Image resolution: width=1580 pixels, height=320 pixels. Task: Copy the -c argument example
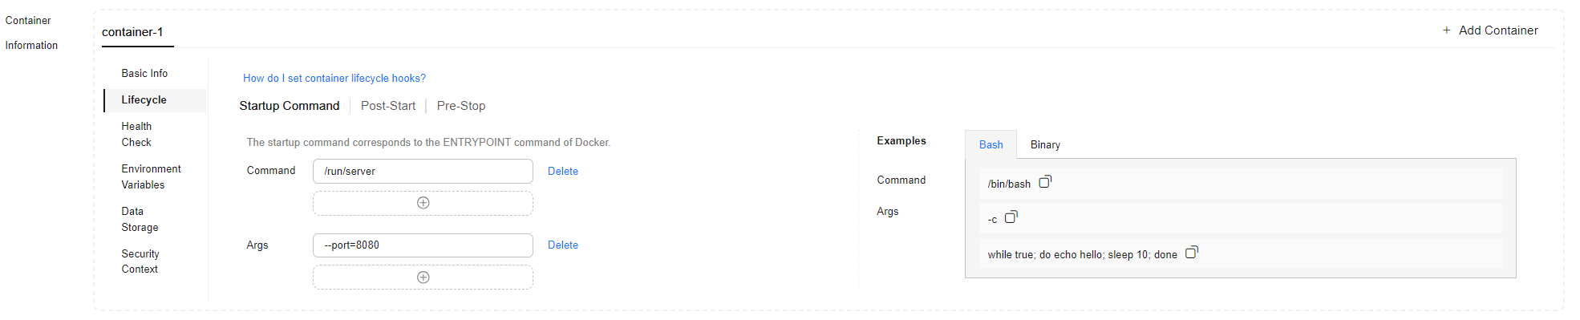(x=1011, y=217)
